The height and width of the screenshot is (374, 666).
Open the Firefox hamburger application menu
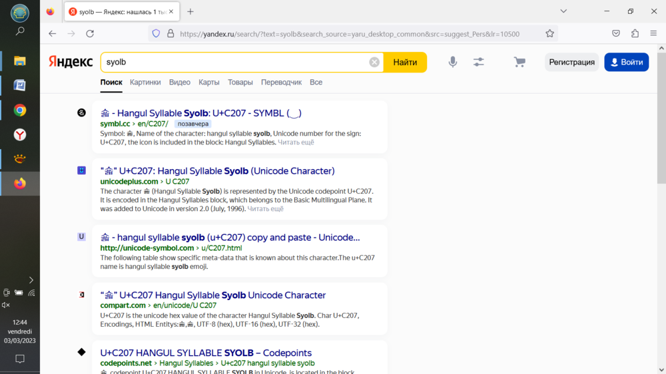(653, 33)
